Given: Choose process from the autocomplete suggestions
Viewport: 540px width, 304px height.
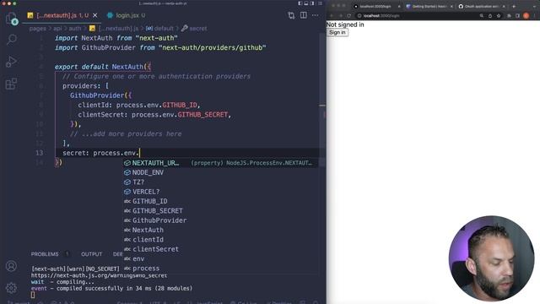Looking at the screenshot, I should click(x=220, y=269).
